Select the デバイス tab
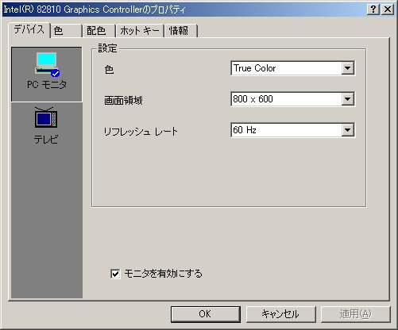Image resolution: width=398 pixels, height=330 pixels. 29,29
